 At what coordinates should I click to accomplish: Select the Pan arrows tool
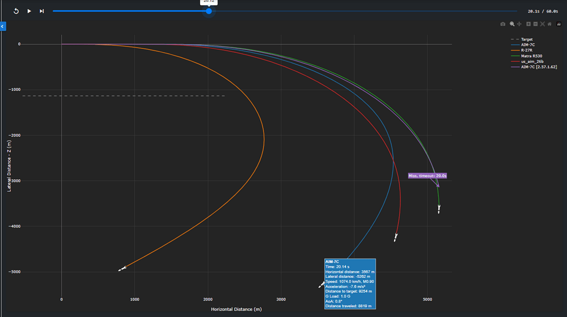(x=519, y=24)
